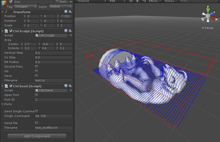Open the Default layer dropdown

pyautogui.click(x=61, y=7)
